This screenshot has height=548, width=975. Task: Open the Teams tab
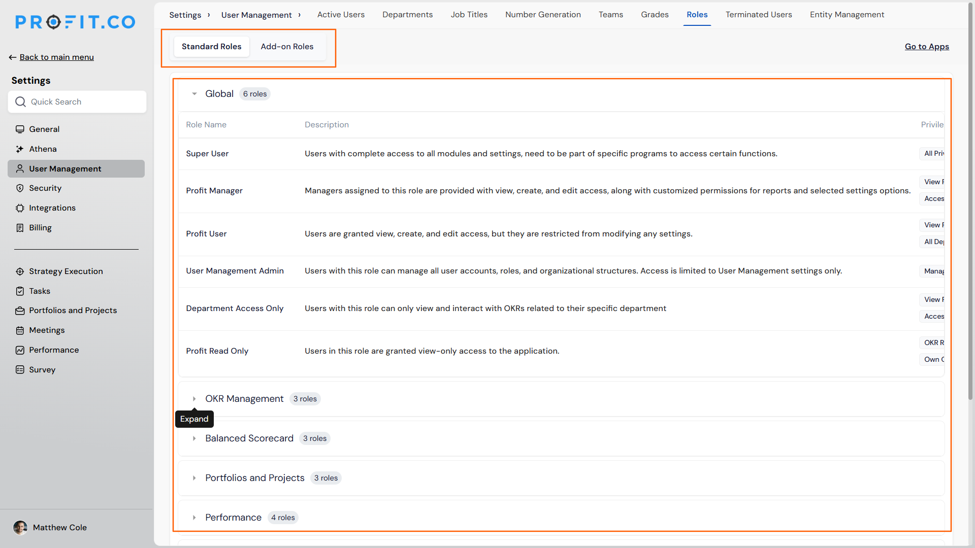[611, 15]
